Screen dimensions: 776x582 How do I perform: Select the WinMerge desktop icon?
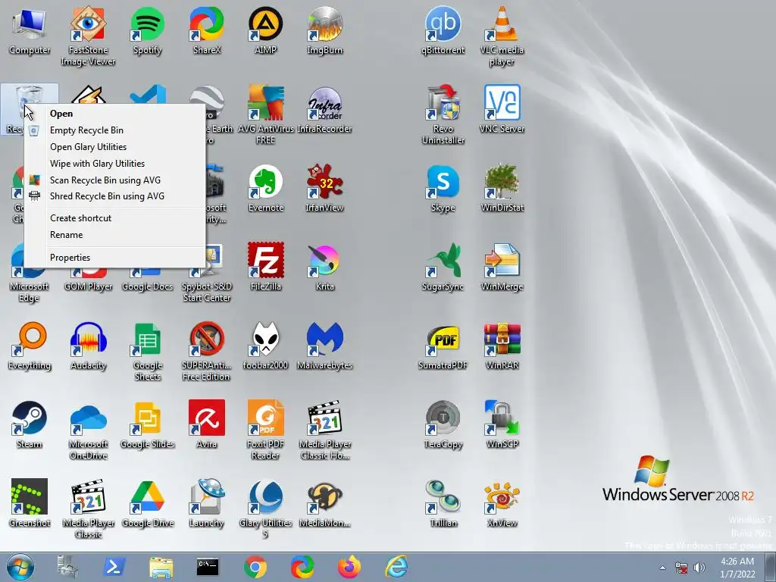point(502,268)
